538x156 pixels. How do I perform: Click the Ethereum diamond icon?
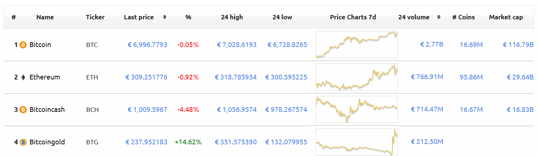coord(23,77)
